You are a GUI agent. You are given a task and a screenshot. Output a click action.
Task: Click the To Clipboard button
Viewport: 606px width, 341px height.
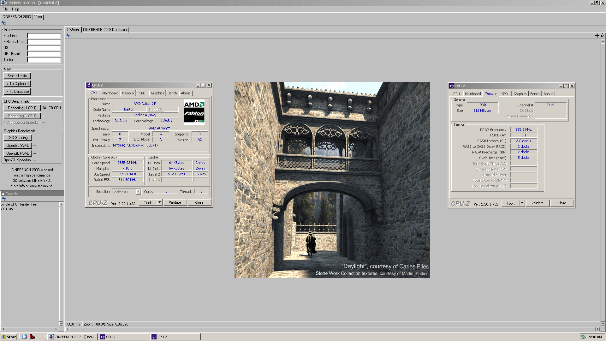[17, 84]
